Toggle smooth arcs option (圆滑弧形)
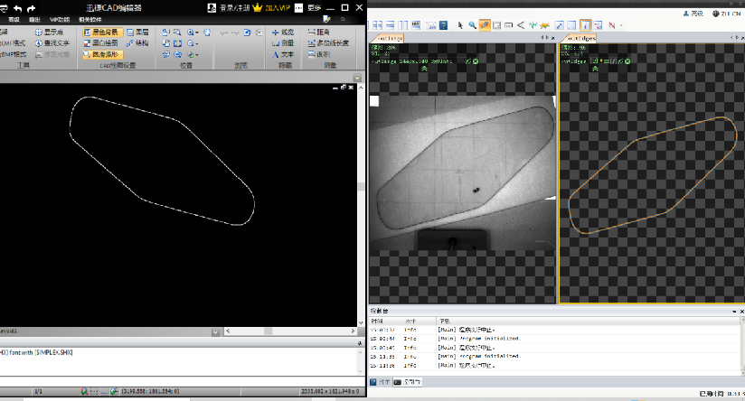 [x=102, y=54]
